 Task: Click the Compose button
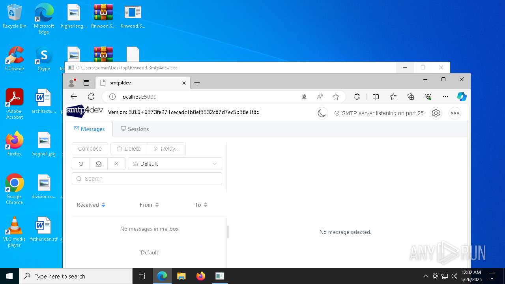point(90,149)
